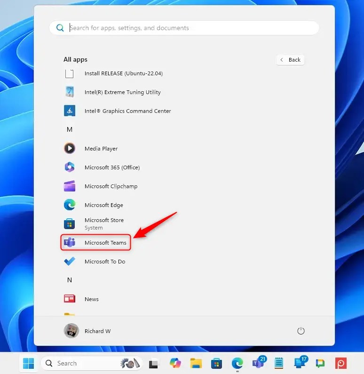Open the red P app on taskbar
This screenshot has height=374, width=364.
341,363
